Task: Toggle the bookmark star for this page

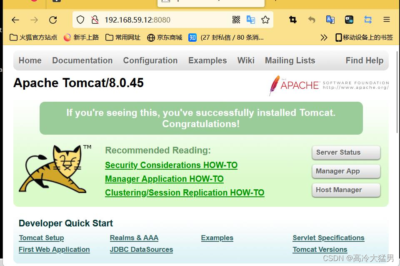Action: click(x=265, y=20)
